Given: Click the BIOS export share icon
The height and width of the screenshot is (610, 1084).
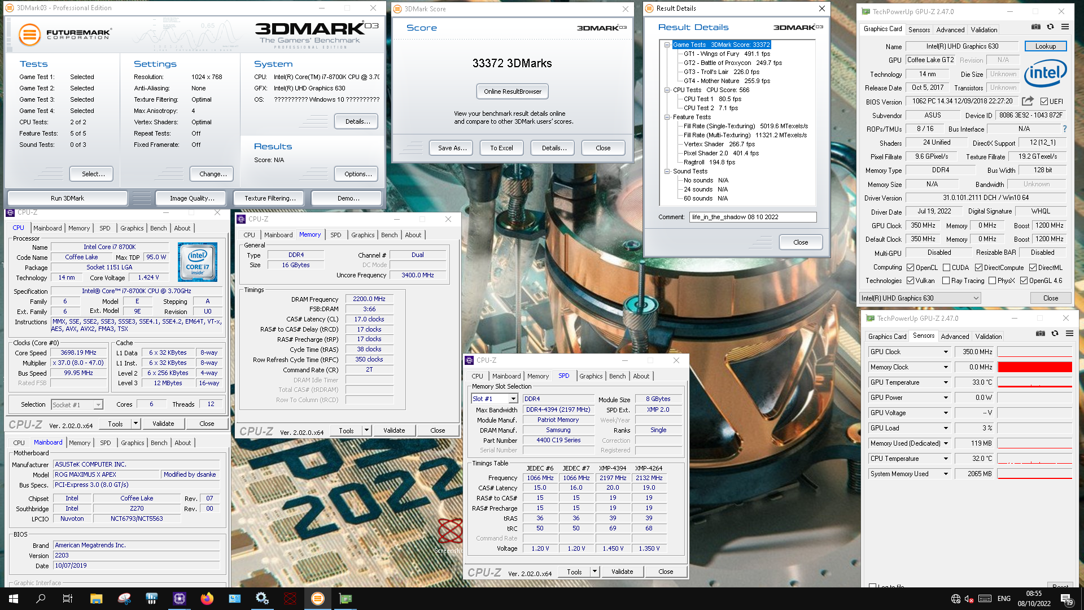Looking at the screenshot, I should tap(1028, 101).
